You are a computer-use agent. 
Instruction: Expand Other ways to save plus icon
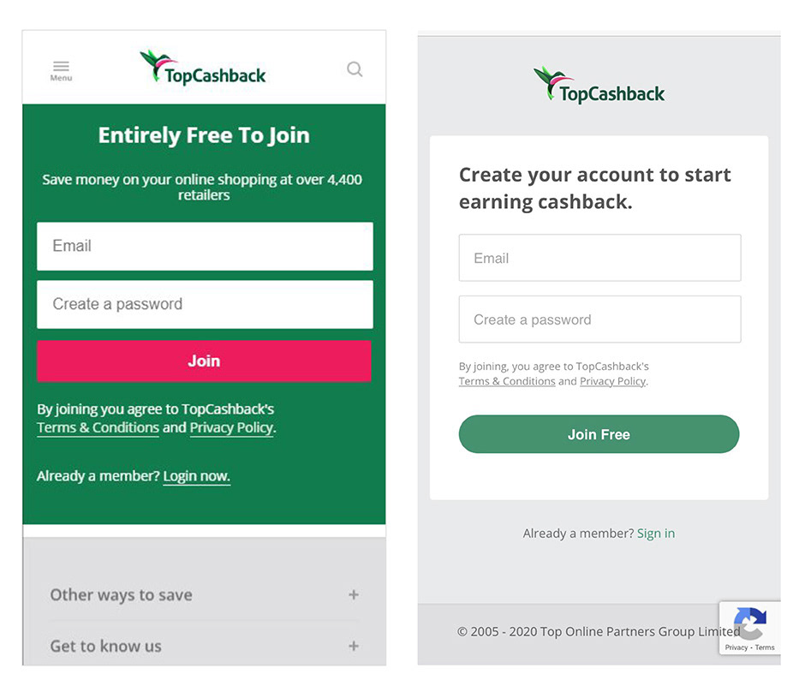354,594
